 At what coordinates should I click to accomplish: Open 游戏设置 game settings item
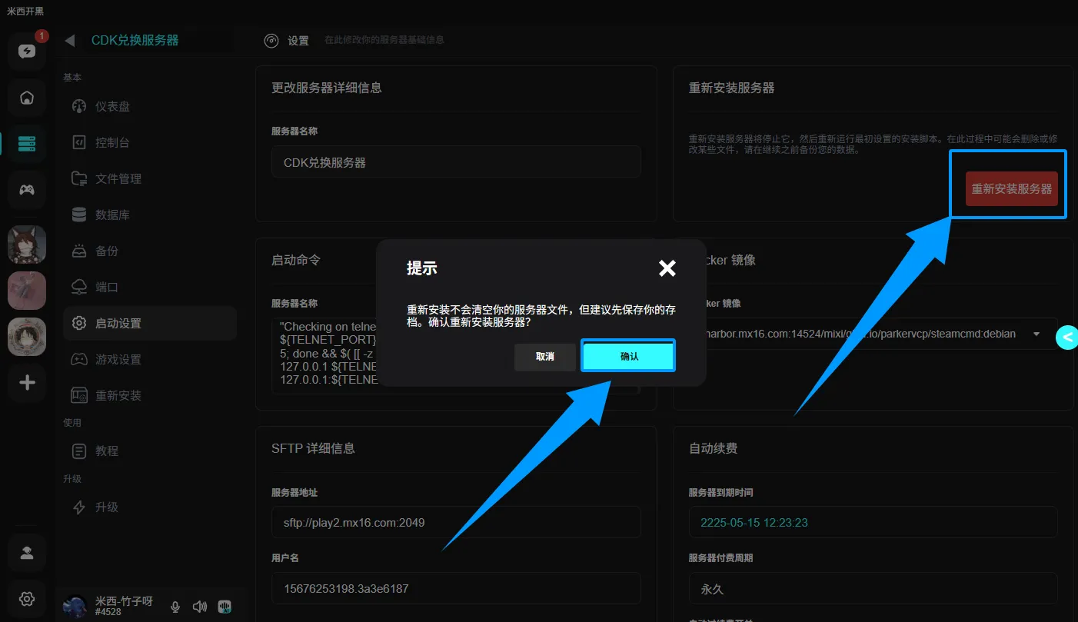click(x=150, y=359)
